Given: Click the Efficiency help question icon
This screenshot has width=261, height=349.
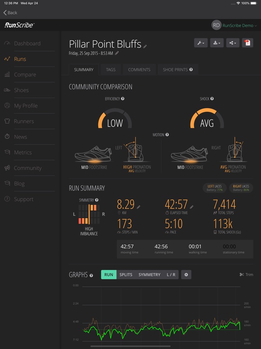Looking at the screenshot, I should (x=123, y=98).
